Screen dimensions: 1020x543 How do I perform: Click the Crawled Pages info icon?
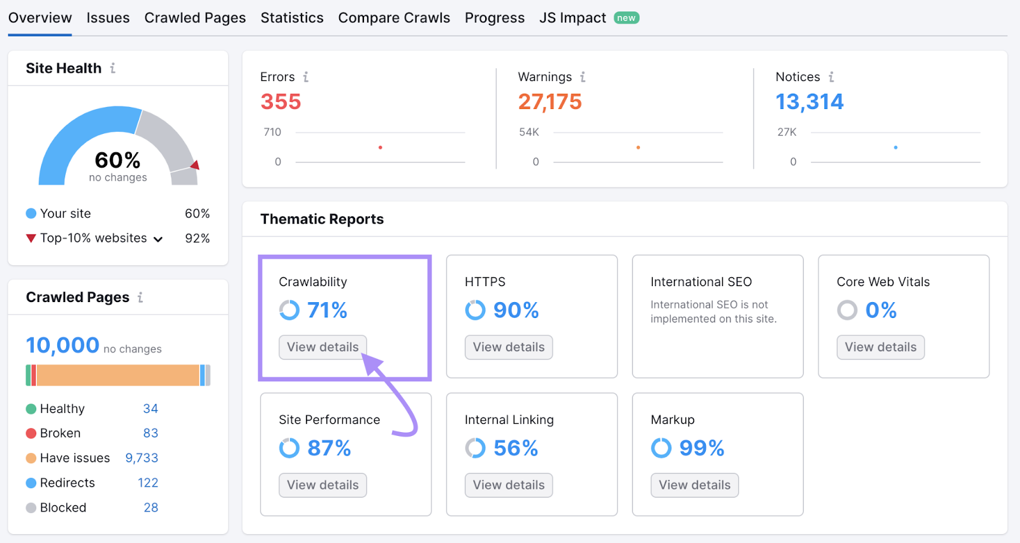coord(140,298)
